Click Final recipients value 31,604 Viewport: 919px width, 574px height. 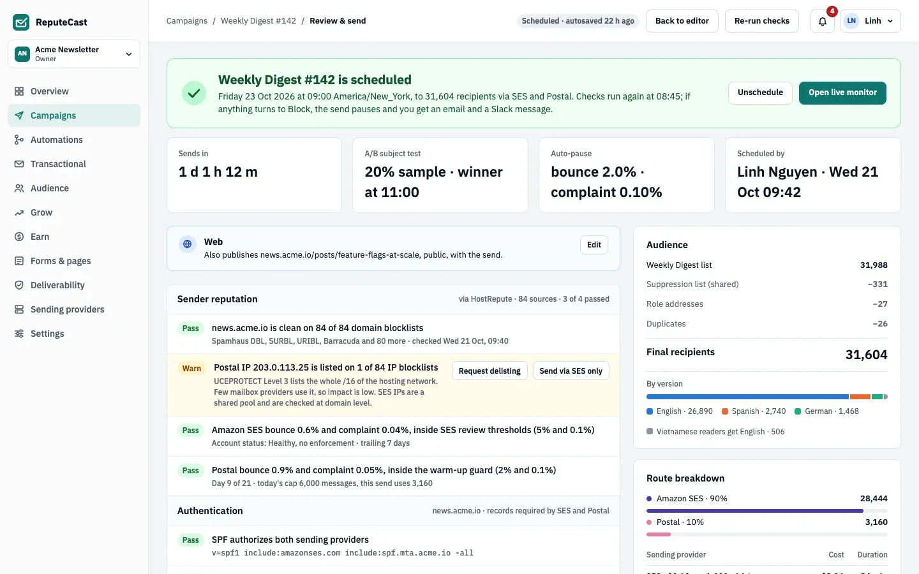[866, 355]
